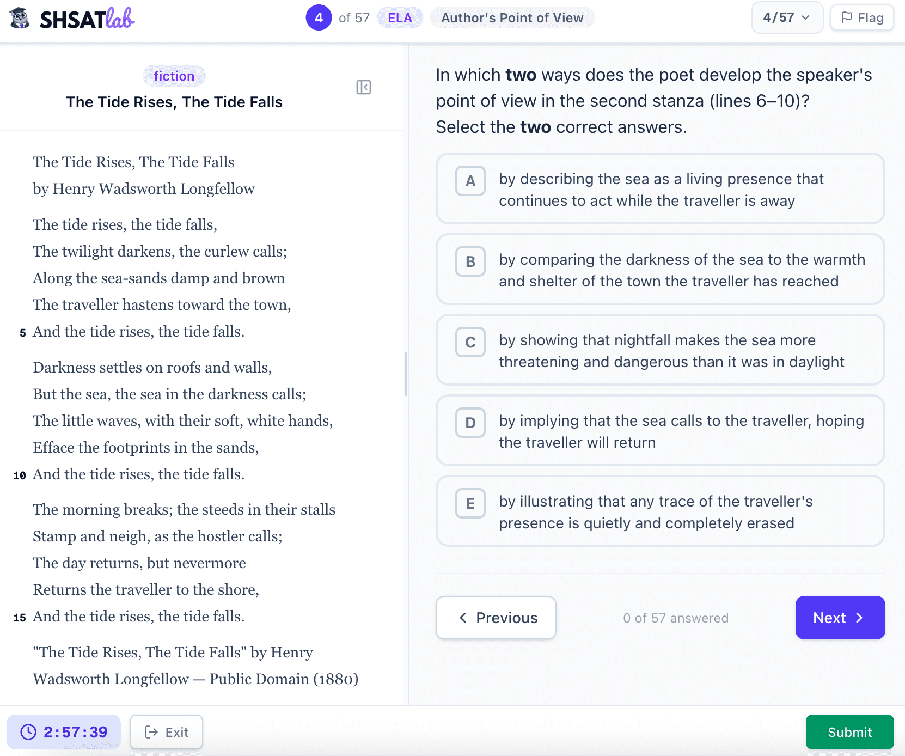This screenshot has width=905, height=756.
Task: Click the passage title 'The Tide Rises, The Tide Falls' heading
Action: click(174, 102)
